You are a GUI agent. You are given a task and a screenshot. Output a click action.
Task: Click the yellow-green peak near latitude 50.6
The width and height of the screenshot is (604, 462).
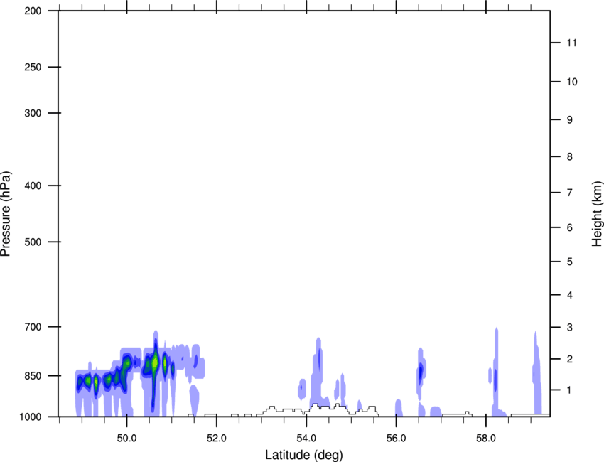pyautogui.click(x=154, y=363)
